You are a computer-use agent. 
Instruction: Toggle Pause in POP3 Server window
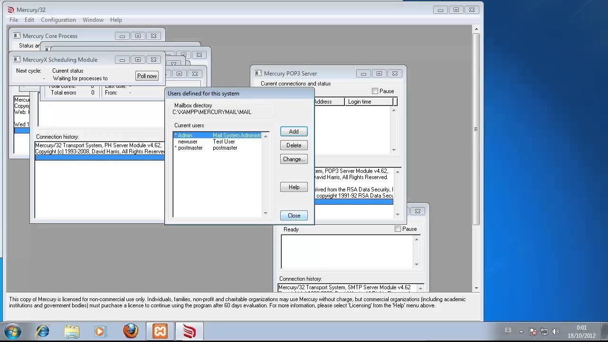(x=375, y=91)
